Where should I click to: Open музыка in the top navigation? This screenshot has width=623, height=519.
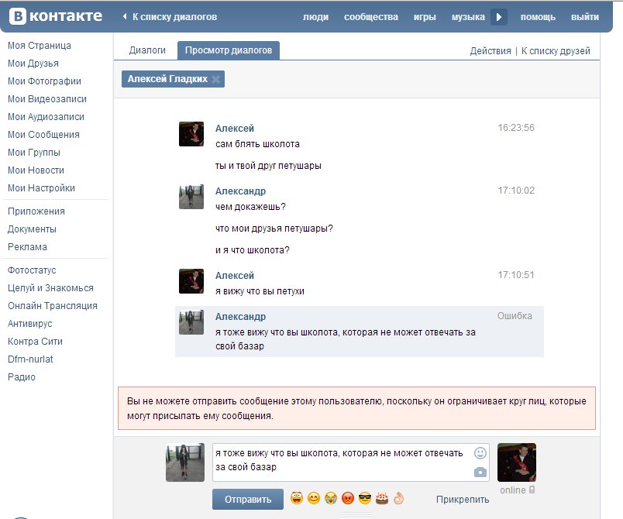468,17
